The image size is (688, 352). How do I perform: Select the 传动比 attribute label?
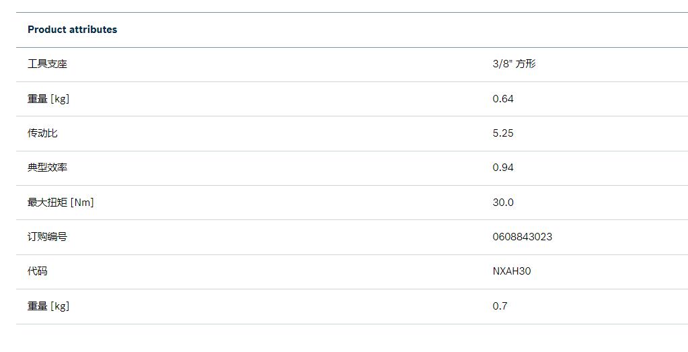click(42, 133)
